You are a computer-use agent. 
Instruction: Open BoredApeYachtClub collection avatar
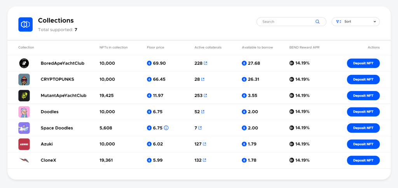(x=24, y=63)
